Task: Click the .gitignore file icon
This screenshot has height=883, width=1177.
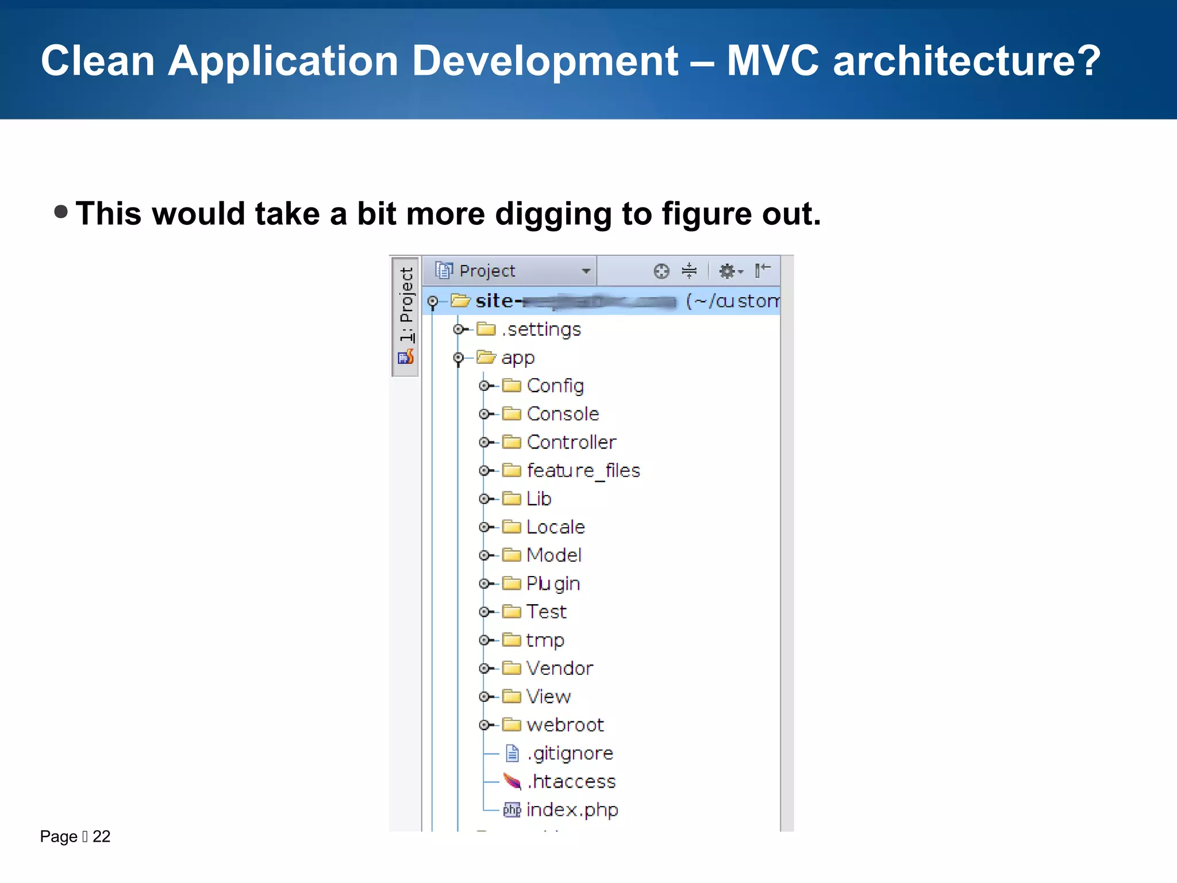Action: click(x=511, y=753)
